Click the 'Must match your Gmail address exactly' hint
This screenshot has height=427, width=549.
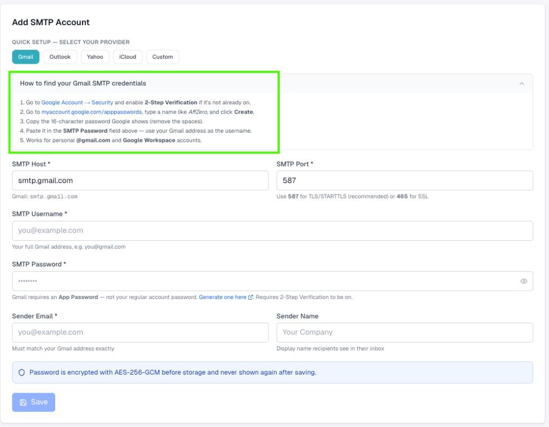pos(63,348)
